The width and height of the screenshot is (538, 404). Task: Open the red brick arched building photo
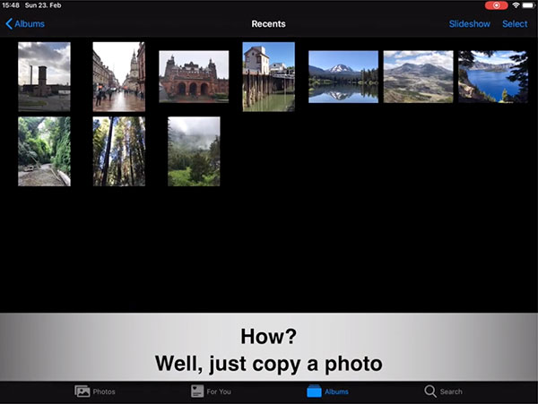tap(194, 76)
